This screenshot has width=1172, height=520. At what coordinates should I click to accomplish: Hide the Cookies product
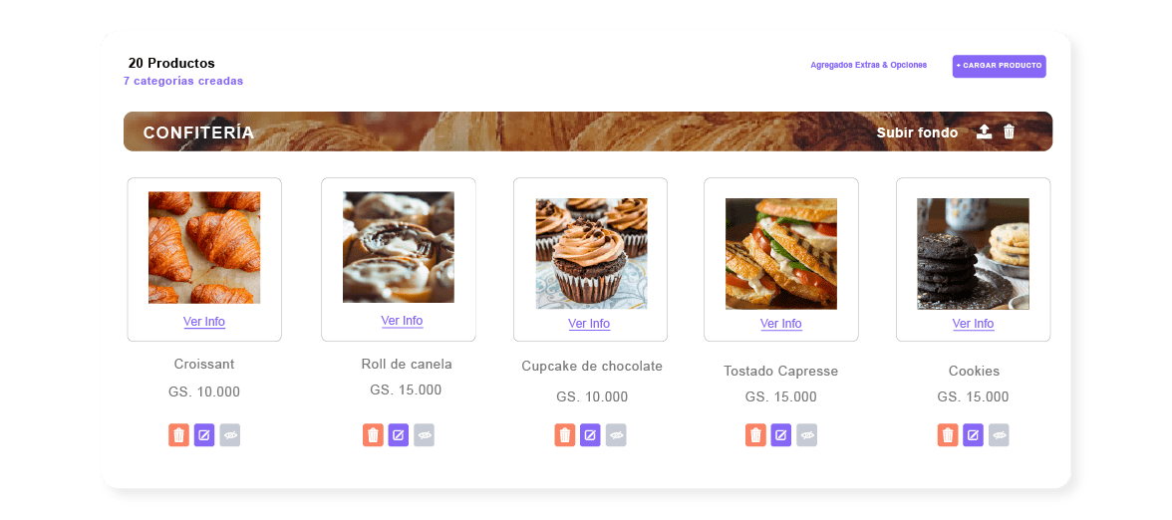(x=999, y=435)
